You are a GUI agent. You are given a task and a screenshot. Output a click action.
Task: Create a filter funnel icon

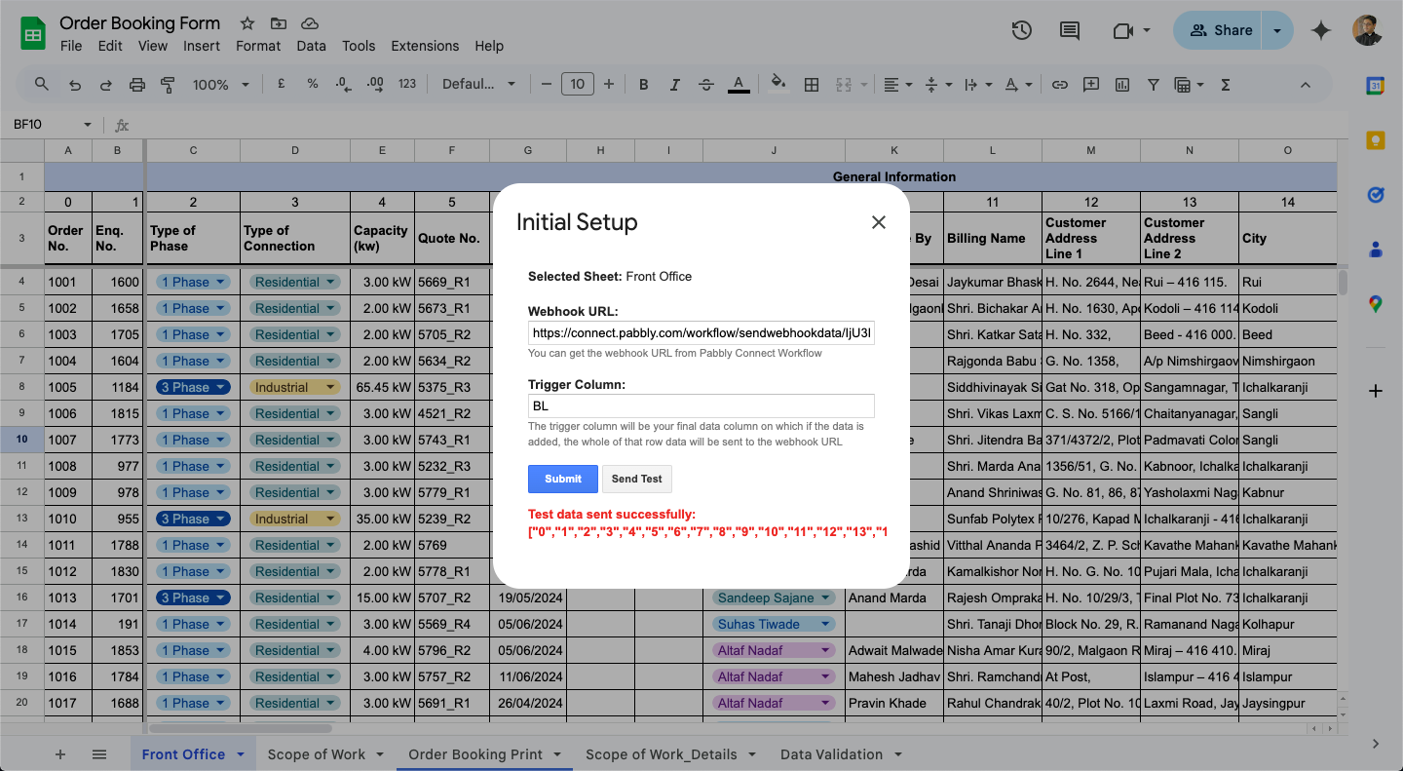[1154, 85]
